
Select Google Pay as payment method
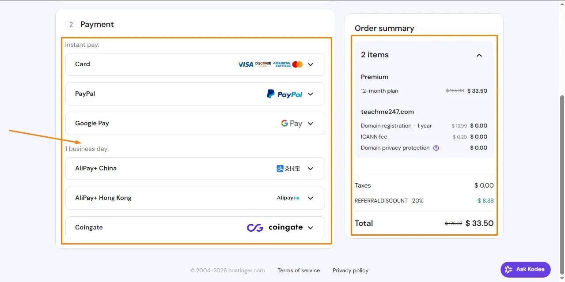pos(195,123)
